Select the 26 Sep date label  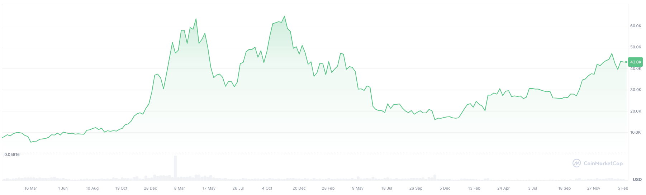(x=416, y=188)
